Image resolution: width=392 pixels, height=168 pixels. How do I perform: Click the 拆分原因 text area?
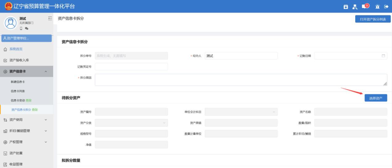point(241,80)
